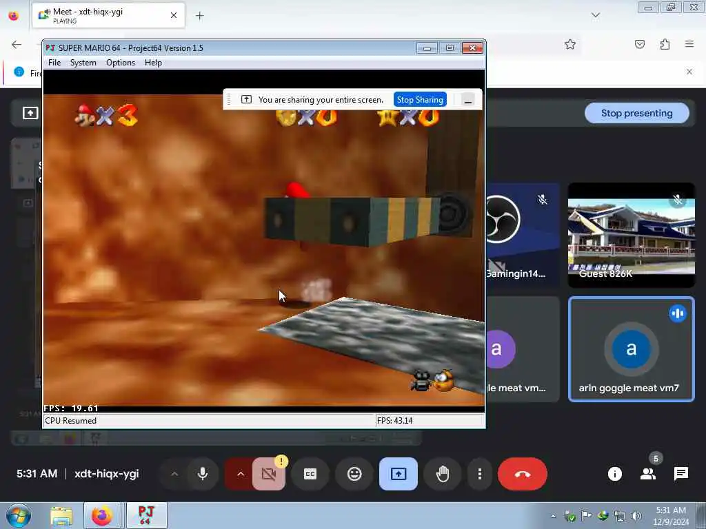The image size is (706, 529).
Task: Turn on closed captions
Action: tap(310, 474)
